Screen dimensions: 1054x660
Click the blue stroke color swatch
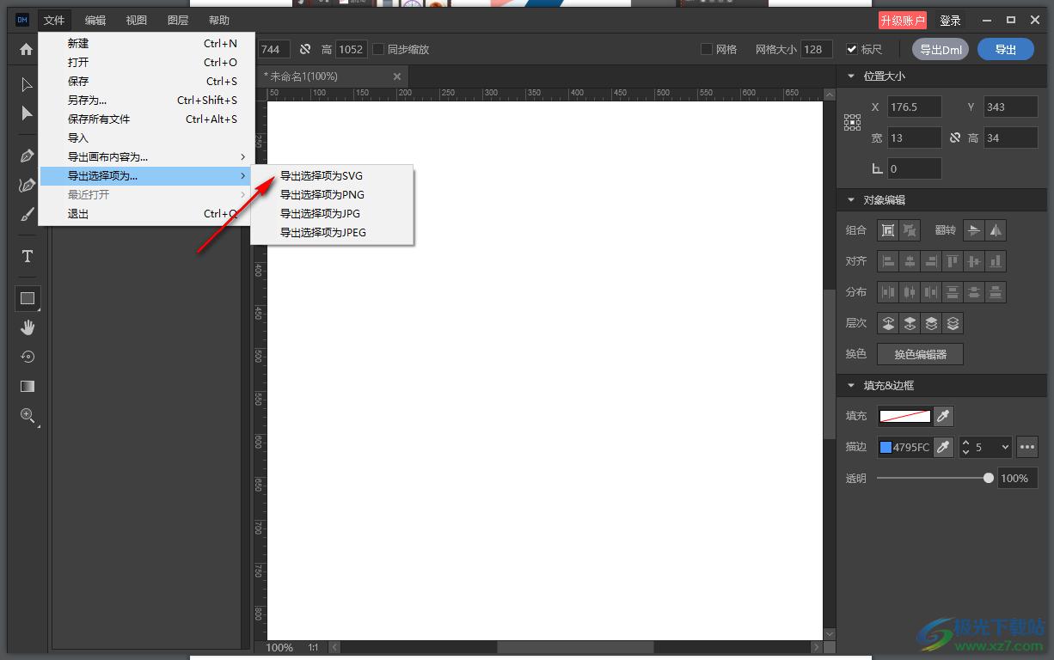[x=885, y=447]
